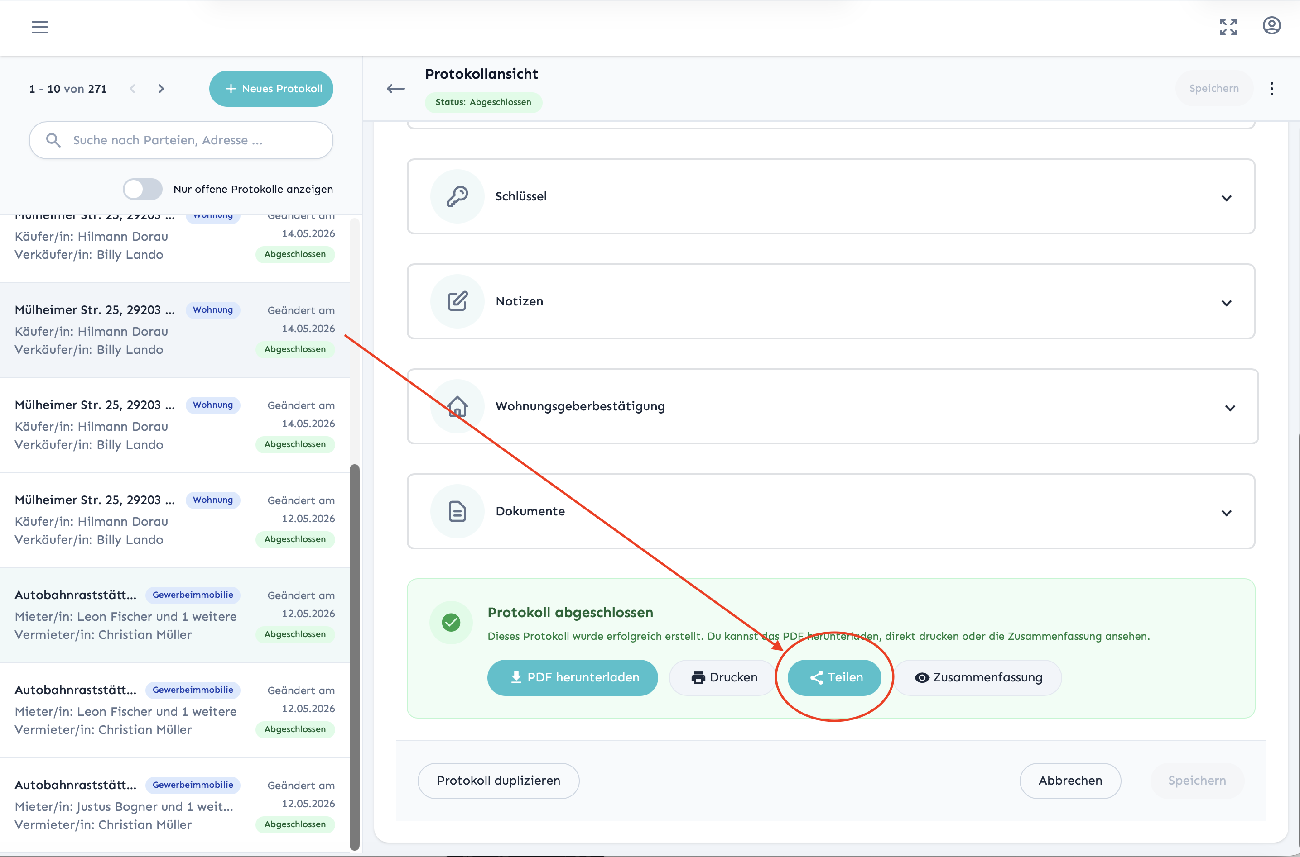Image resolution: width=1300 pixels, height=857 pixels.
Task: Download the protocol via PDF herunterladen
Action: (x=572, y=677)
